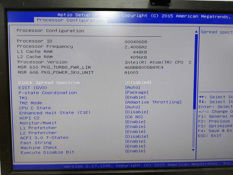
Task: Select the EIST (GV3) setting
Action: tap(33, 88)
